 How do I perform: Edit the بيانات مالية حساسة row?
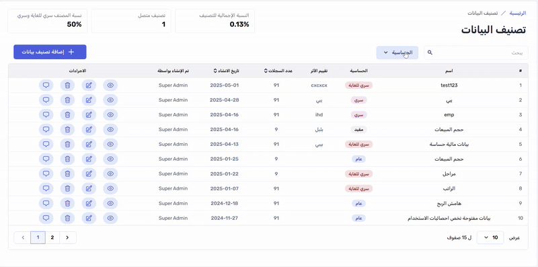pos(89,144)
